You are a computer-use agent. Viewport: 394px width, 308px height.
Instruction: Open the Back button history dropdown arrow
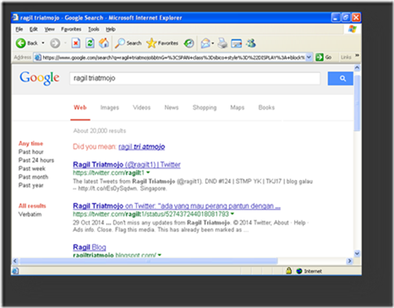[x=43, y=43]
